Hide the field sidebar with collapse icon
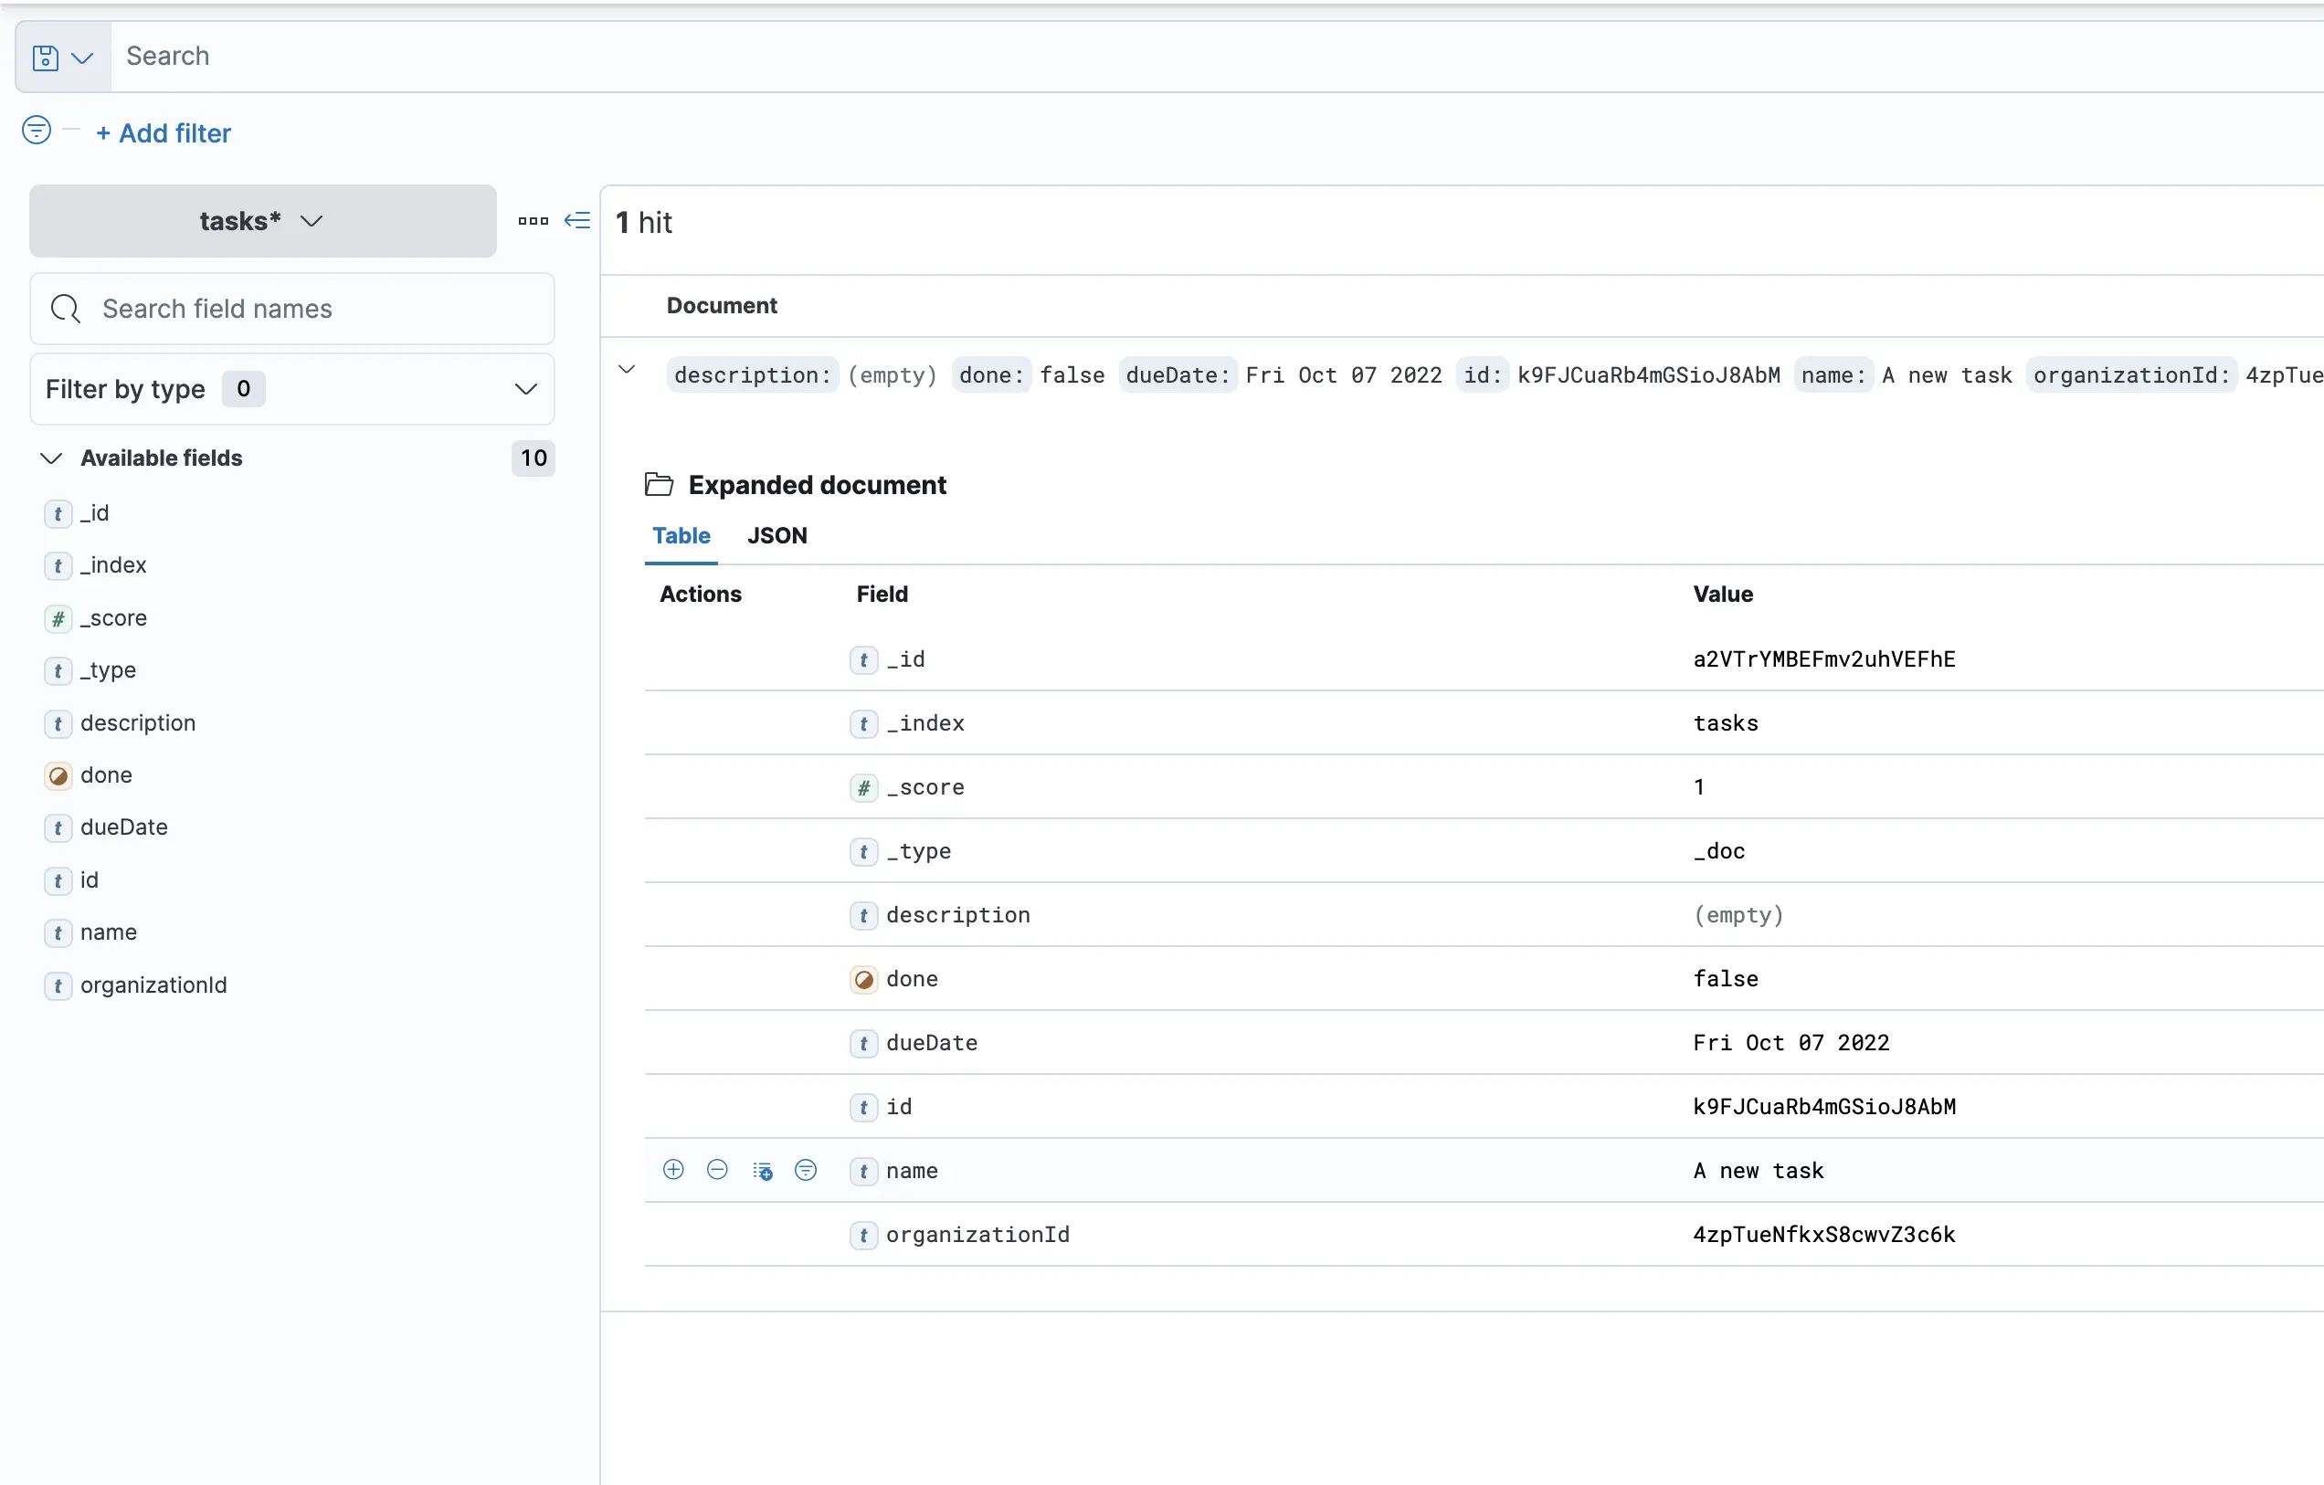Screen dimensions: 2324x1485 click(x=577, y=221)
